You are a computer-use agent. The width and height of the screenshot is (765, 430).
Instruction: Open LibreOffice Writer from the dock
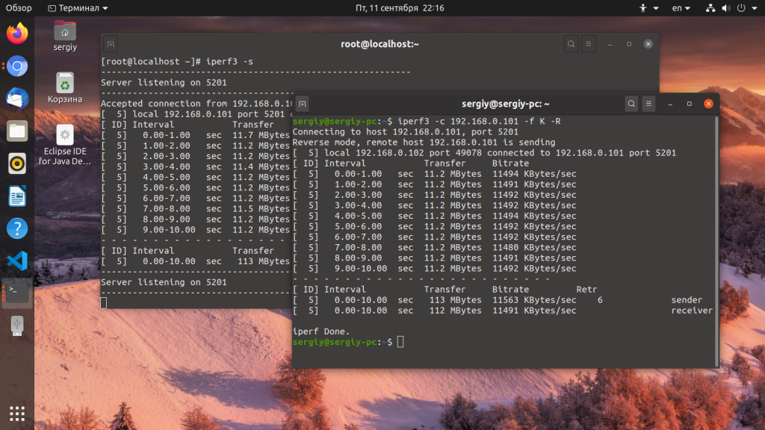17,196
